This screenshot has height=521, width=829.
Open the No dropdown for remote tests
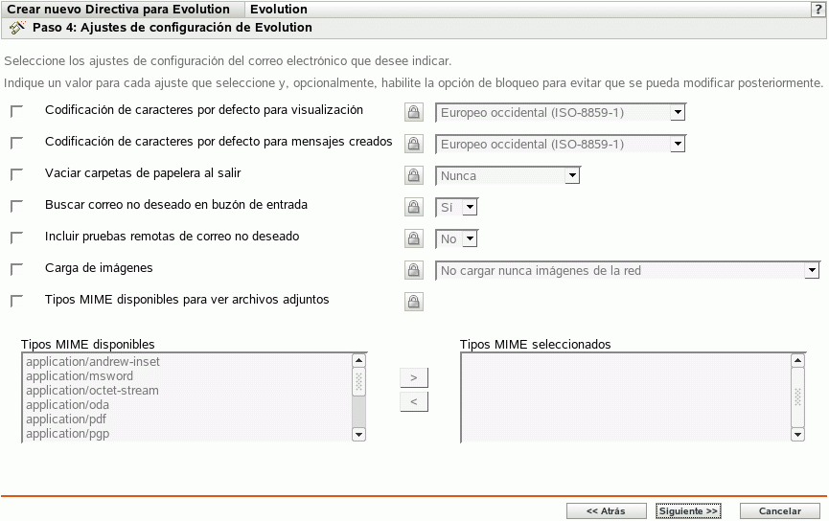click(x=457, y=239)
